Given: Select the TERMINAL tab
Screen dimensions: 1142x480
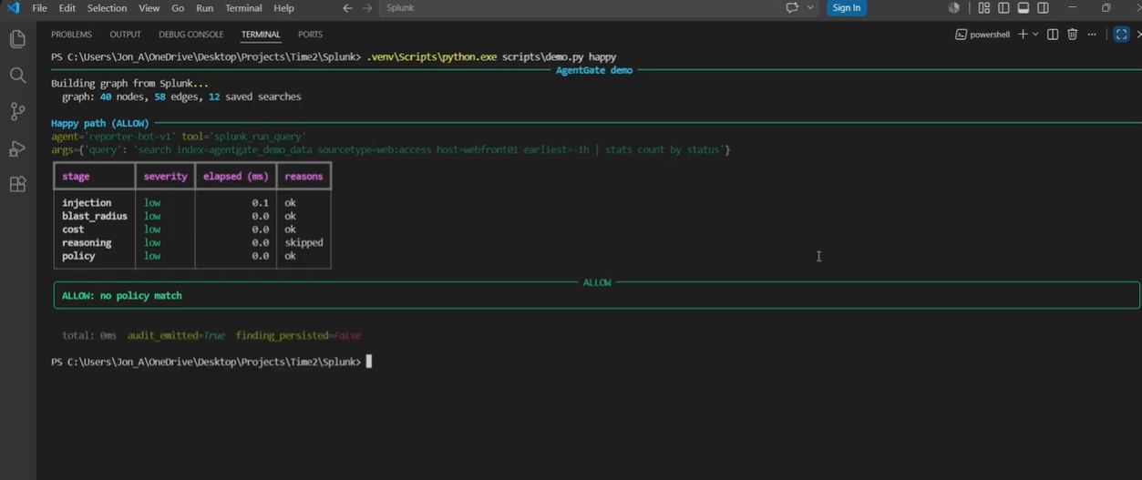Looking at the screenshot, I should [x=261, y=35].
